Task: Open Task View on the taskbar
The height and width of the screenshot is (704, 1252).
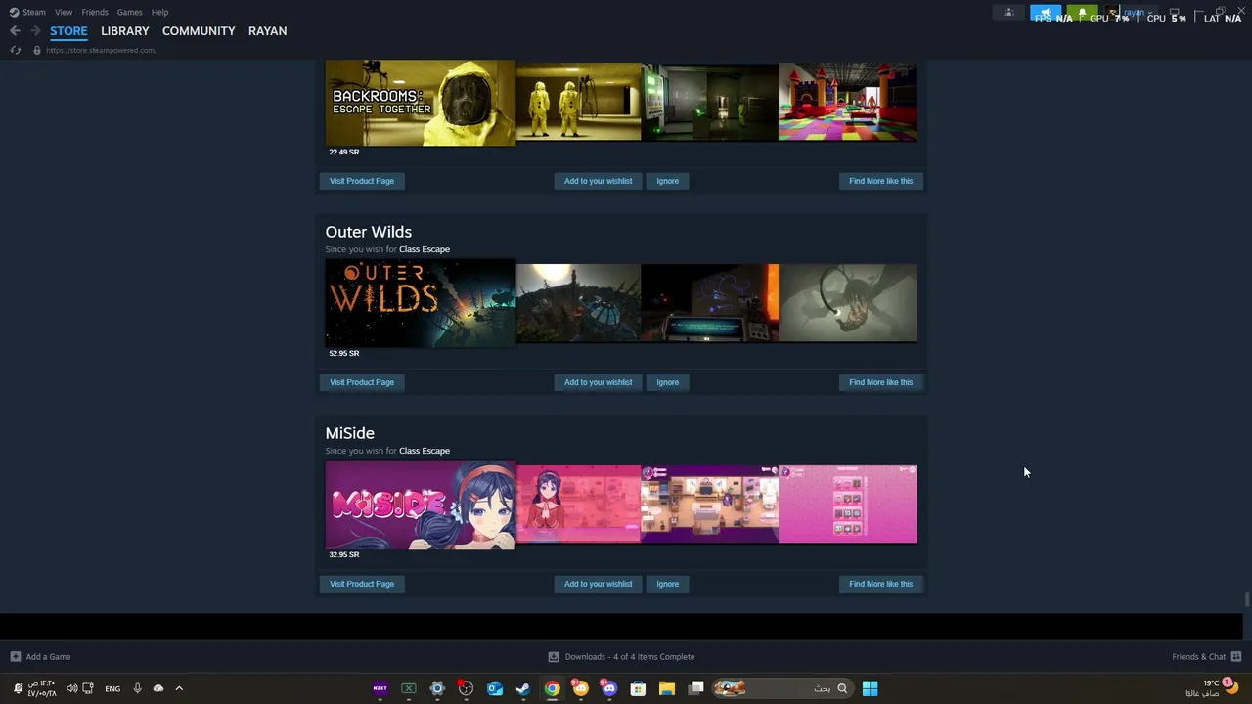Action: [695, 688]
